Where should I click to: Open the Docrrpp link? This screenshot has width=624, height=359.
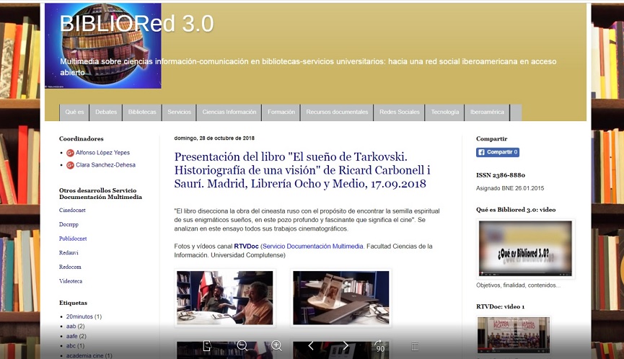(x=69, y=224)
